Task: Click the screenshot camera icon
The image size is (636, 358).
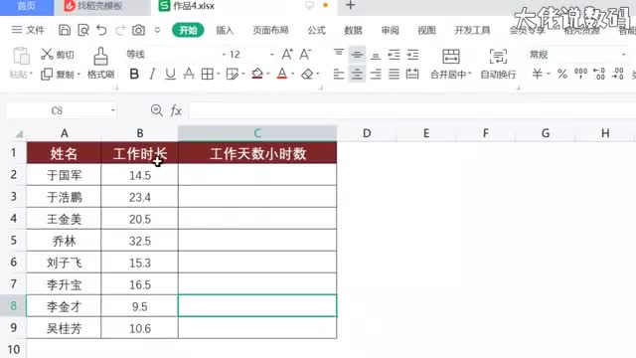Action: [x=139, y=30]
